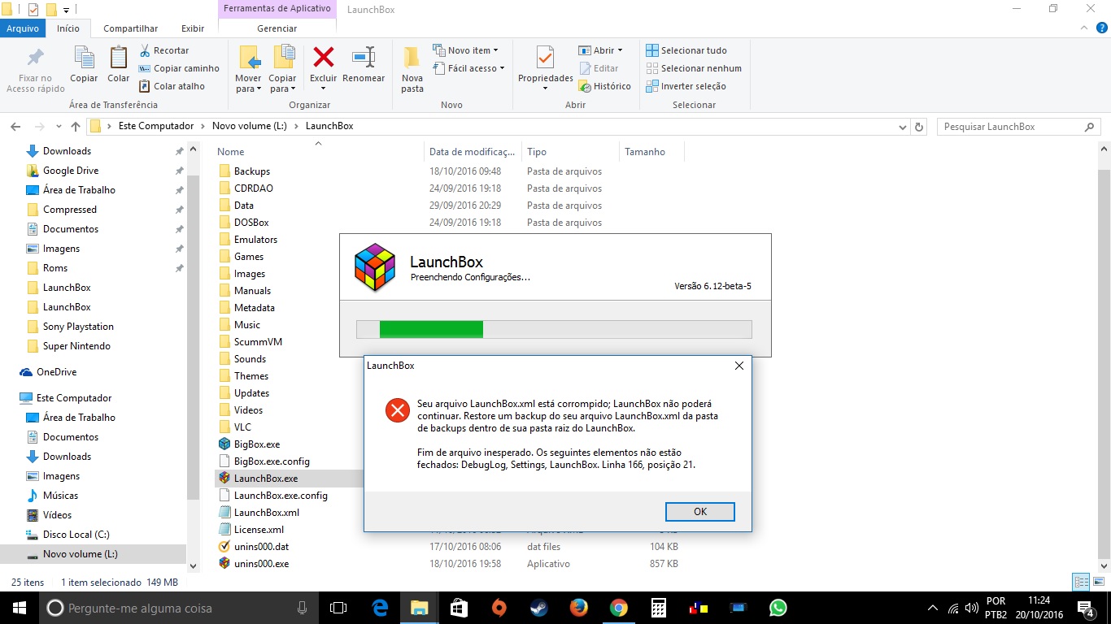Select Músicas under Este Computador
Viewport: 1111px width, 624px height.
60,496
